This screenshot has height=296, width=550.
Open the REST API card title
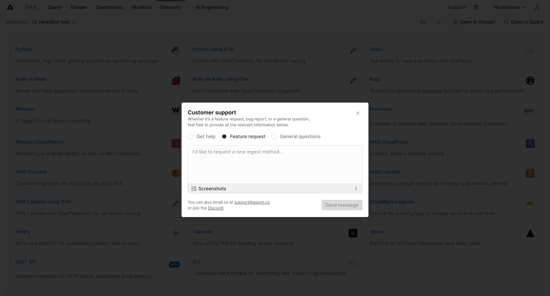[26, 261]
